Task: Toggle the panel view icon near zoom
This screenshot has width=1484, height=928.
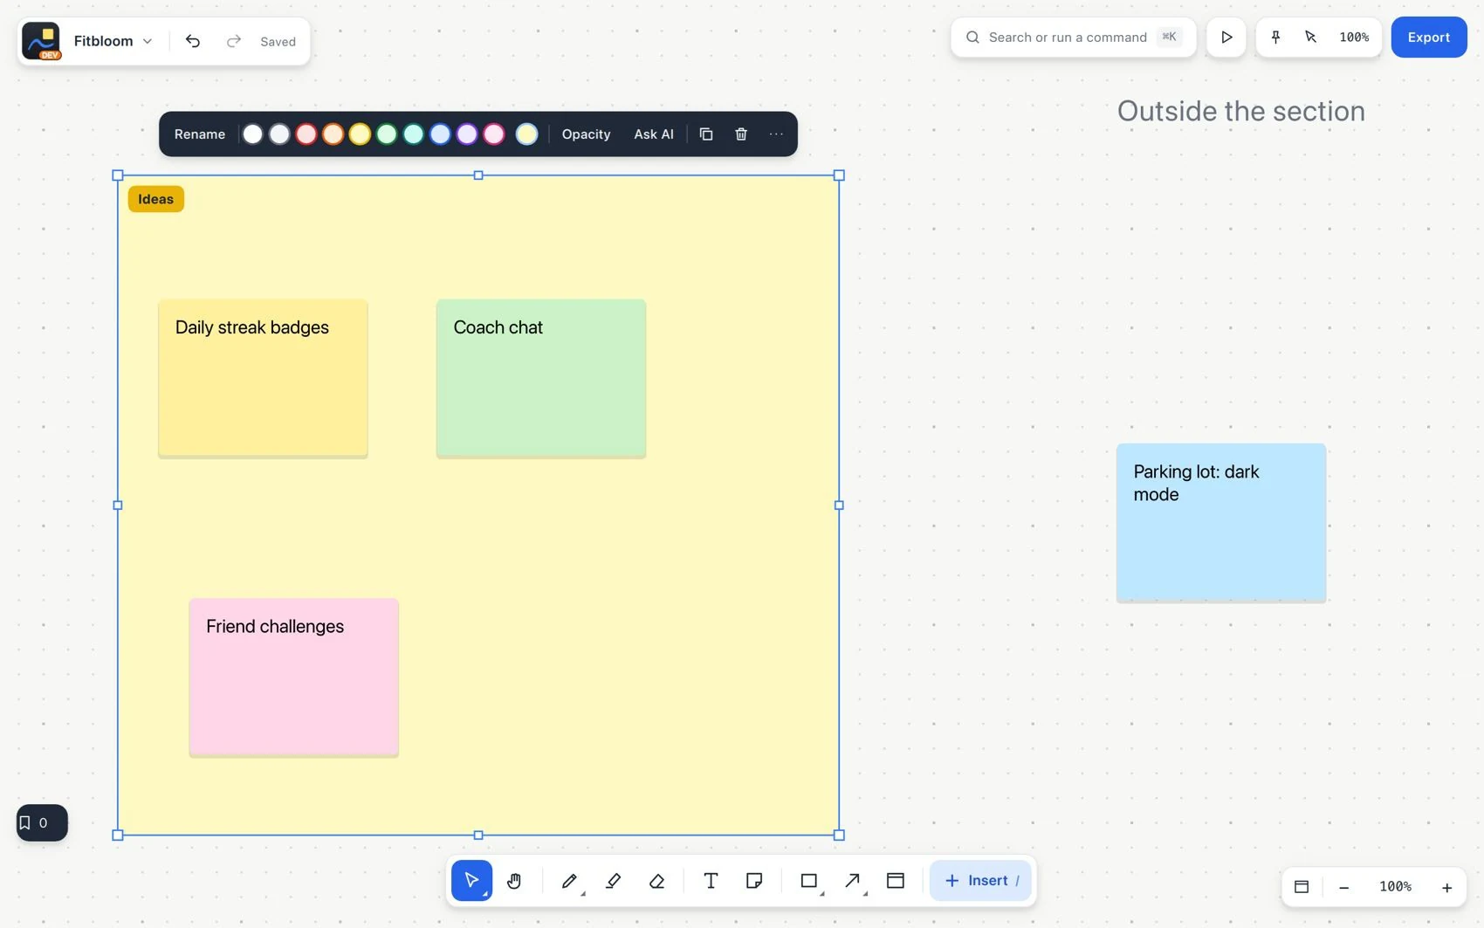Action: tap(1302, 886)
